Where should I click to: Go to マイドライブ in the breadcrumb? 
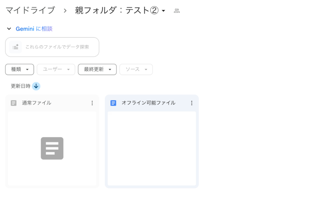(x=30, y=10)
